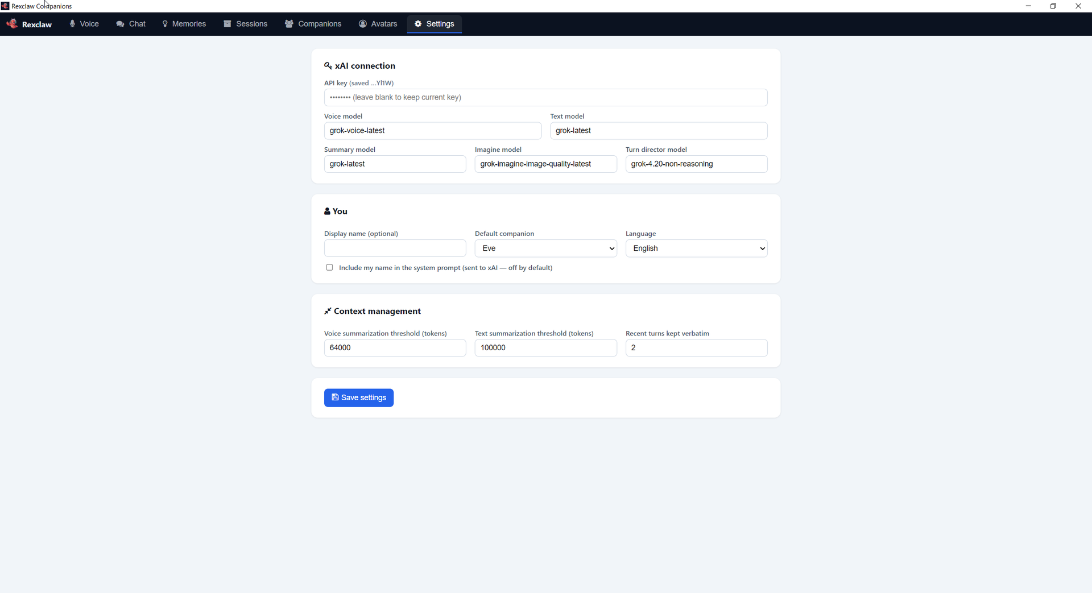Click the user circle icon beside Avatars
Screen dimensions: 1092x593
(363, 24)
